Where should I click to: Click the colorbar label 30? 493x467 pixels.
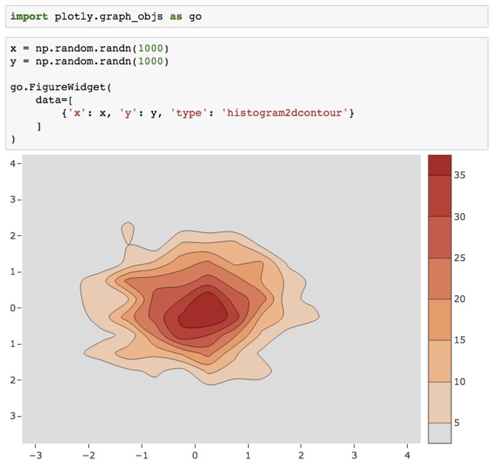459,217
